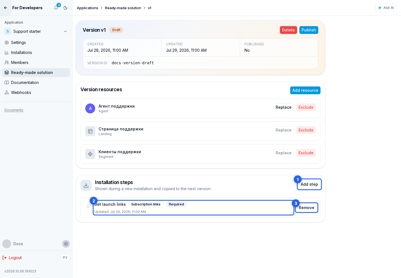The width and height of the screenshot is (401, 278).
Task: Exclude the Страница поддержки landing
Action: (306, 130)
